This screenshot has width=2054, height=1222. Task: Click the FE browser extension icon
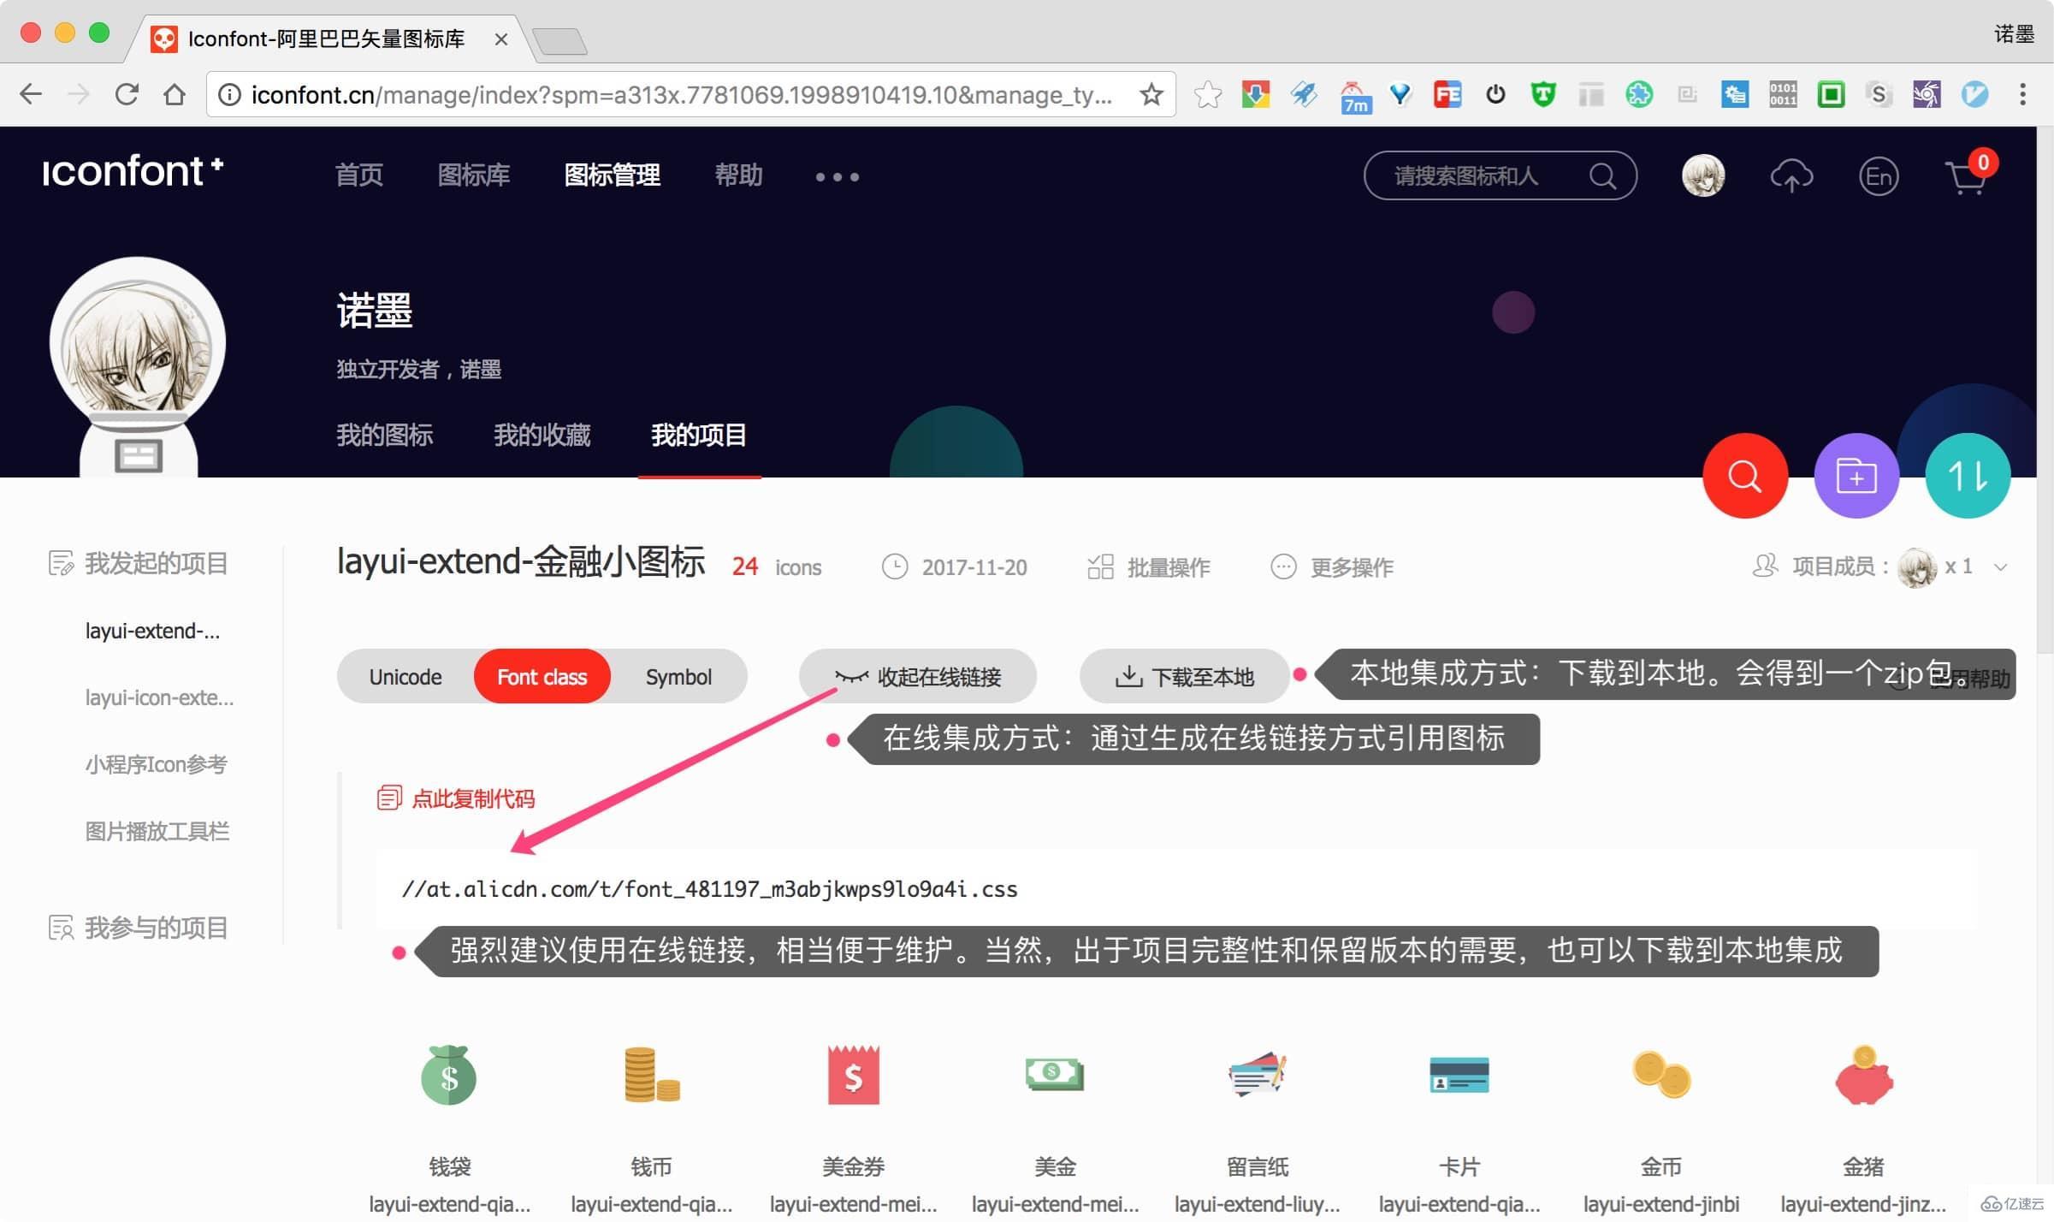coord(1447,94)
